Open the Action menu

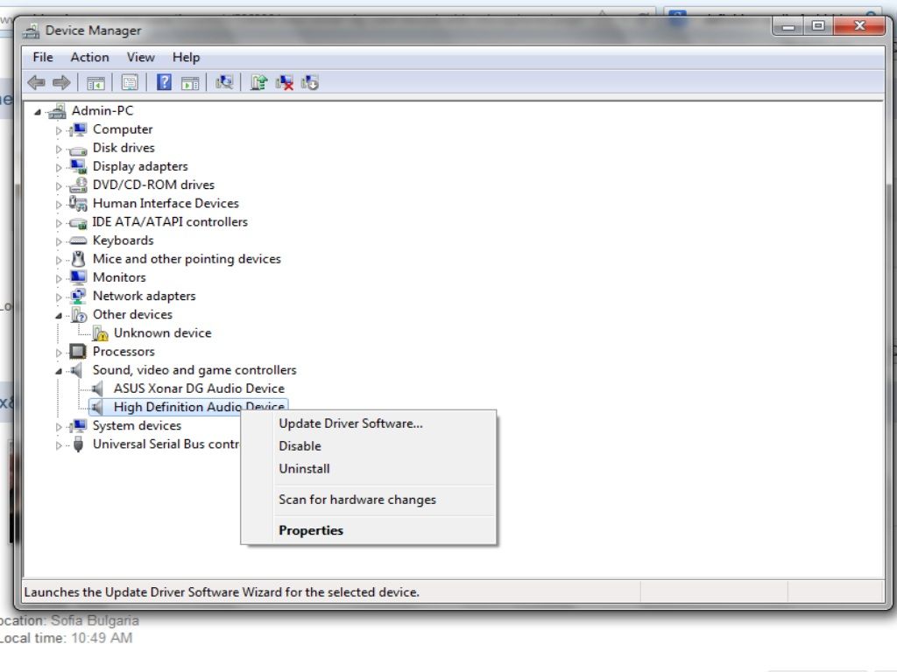[89, 57]
